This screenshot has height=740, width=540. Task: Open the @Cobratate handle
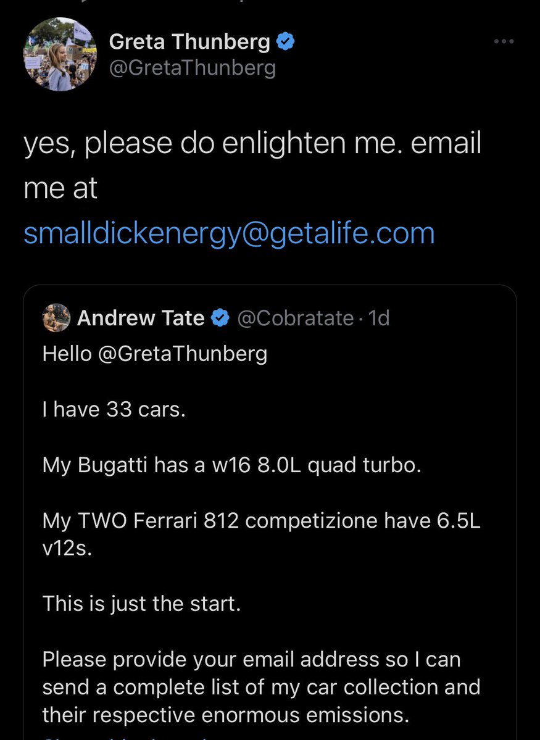pos(295,318)
